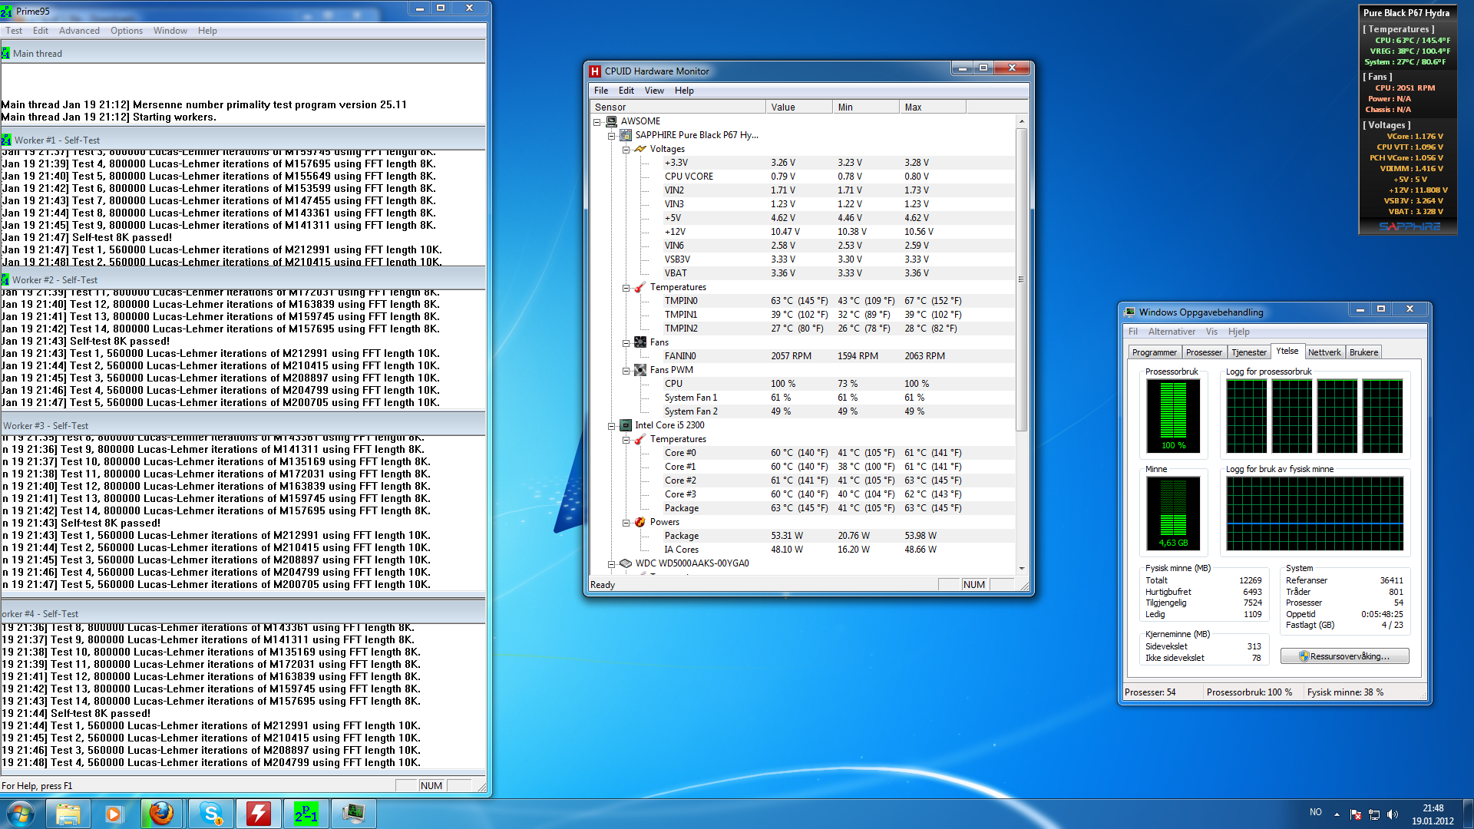Switch to Firefox on the taskbar
This screenshot has width=1474, height=829.
pos(161,814)
